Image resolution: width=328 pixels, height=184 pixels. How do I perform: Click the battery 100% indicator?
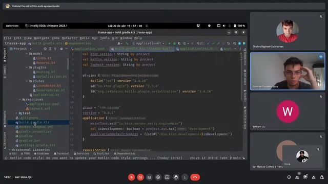(x=239, y=26)
